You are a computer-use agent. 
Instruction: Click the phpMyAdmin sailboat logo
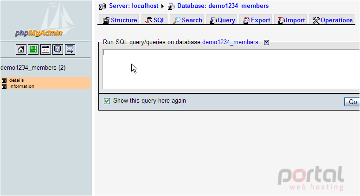pyautogui.click(x=46, y=20)
